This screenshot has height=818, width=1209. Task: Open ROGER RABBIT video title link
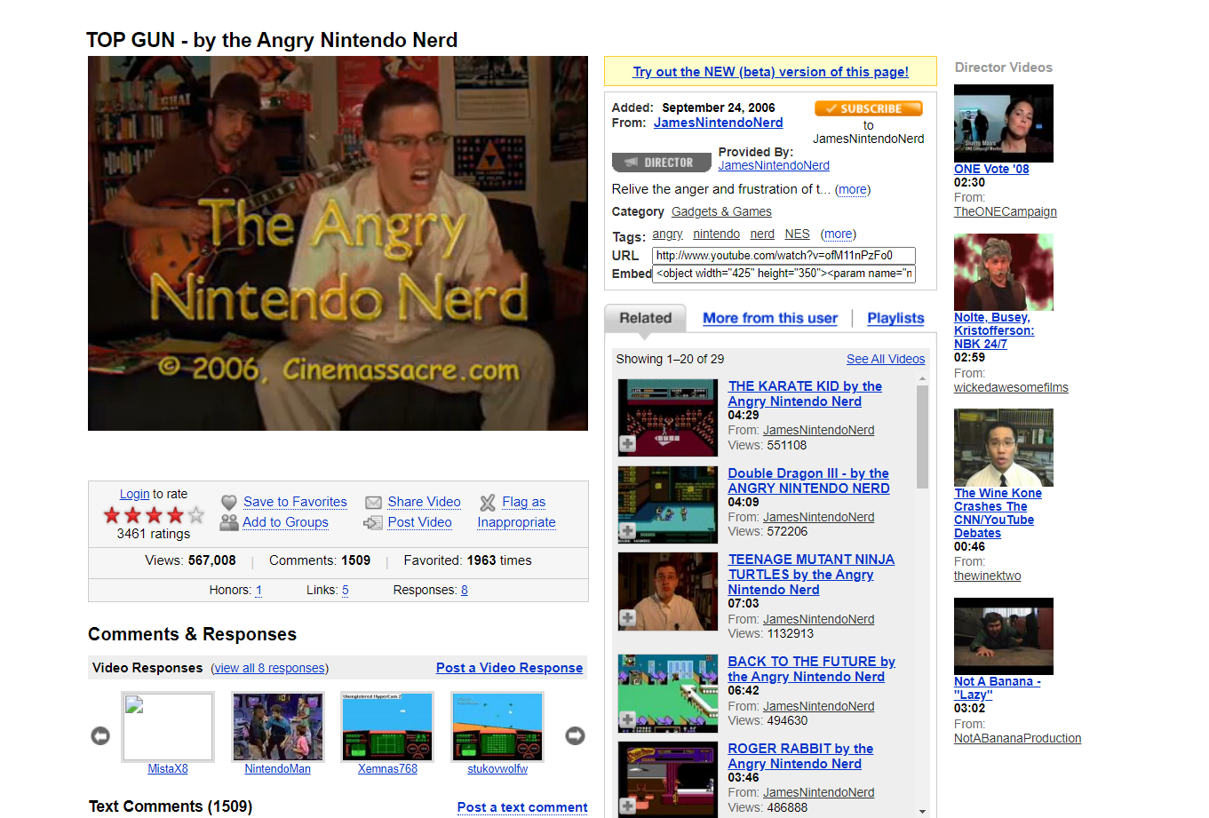[x=800, y=756]
